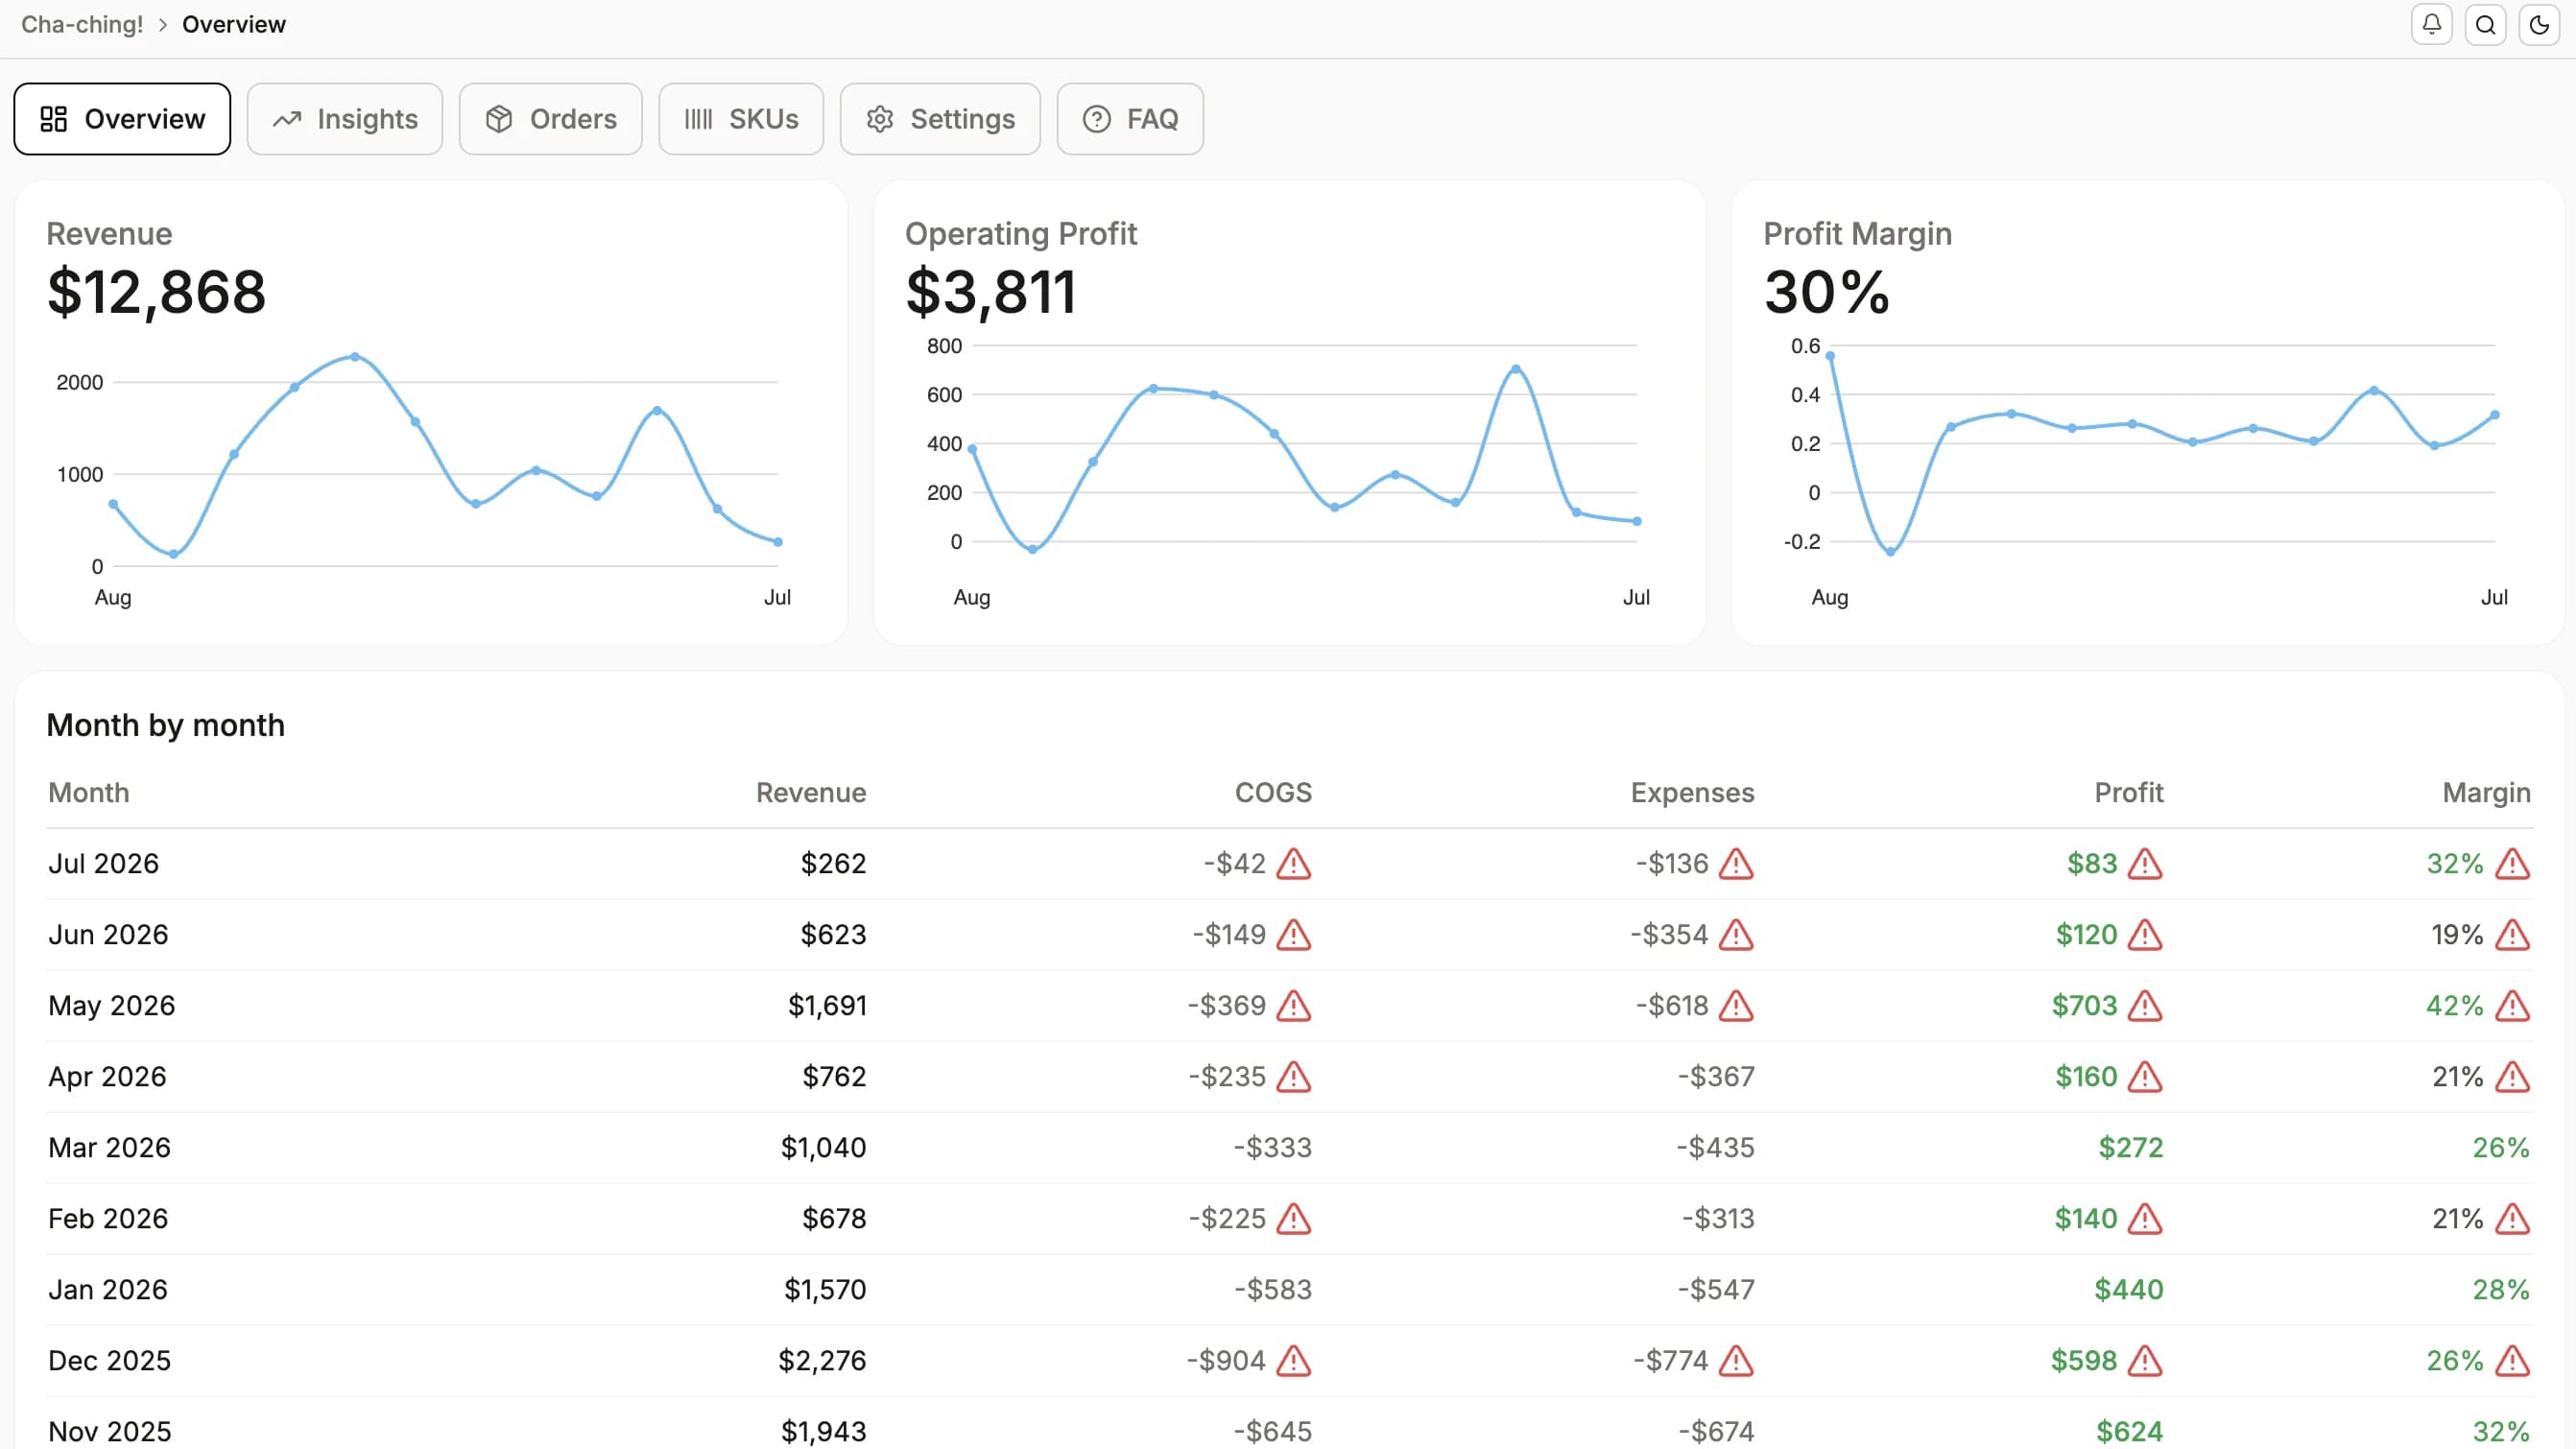Click the warning icon beside Jul 2026 COGS

coord(1293,863)
